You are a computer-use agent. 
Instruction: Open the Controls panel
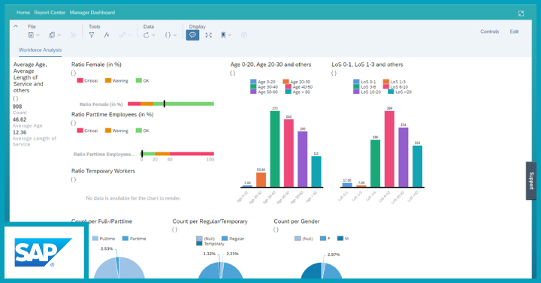490,32
